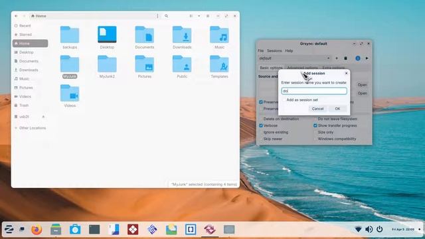Enable Size only checkbox
The image size is (425, 239).
pos(315,132)
